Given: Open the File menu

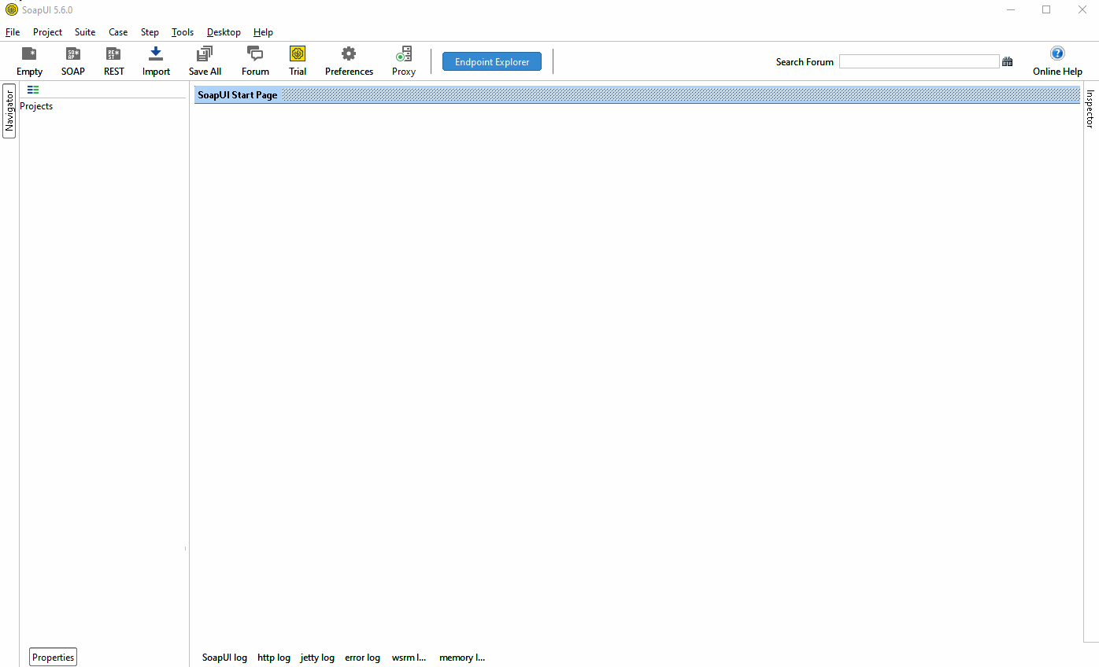Looking at the screenshot, I should click(13, 32).
